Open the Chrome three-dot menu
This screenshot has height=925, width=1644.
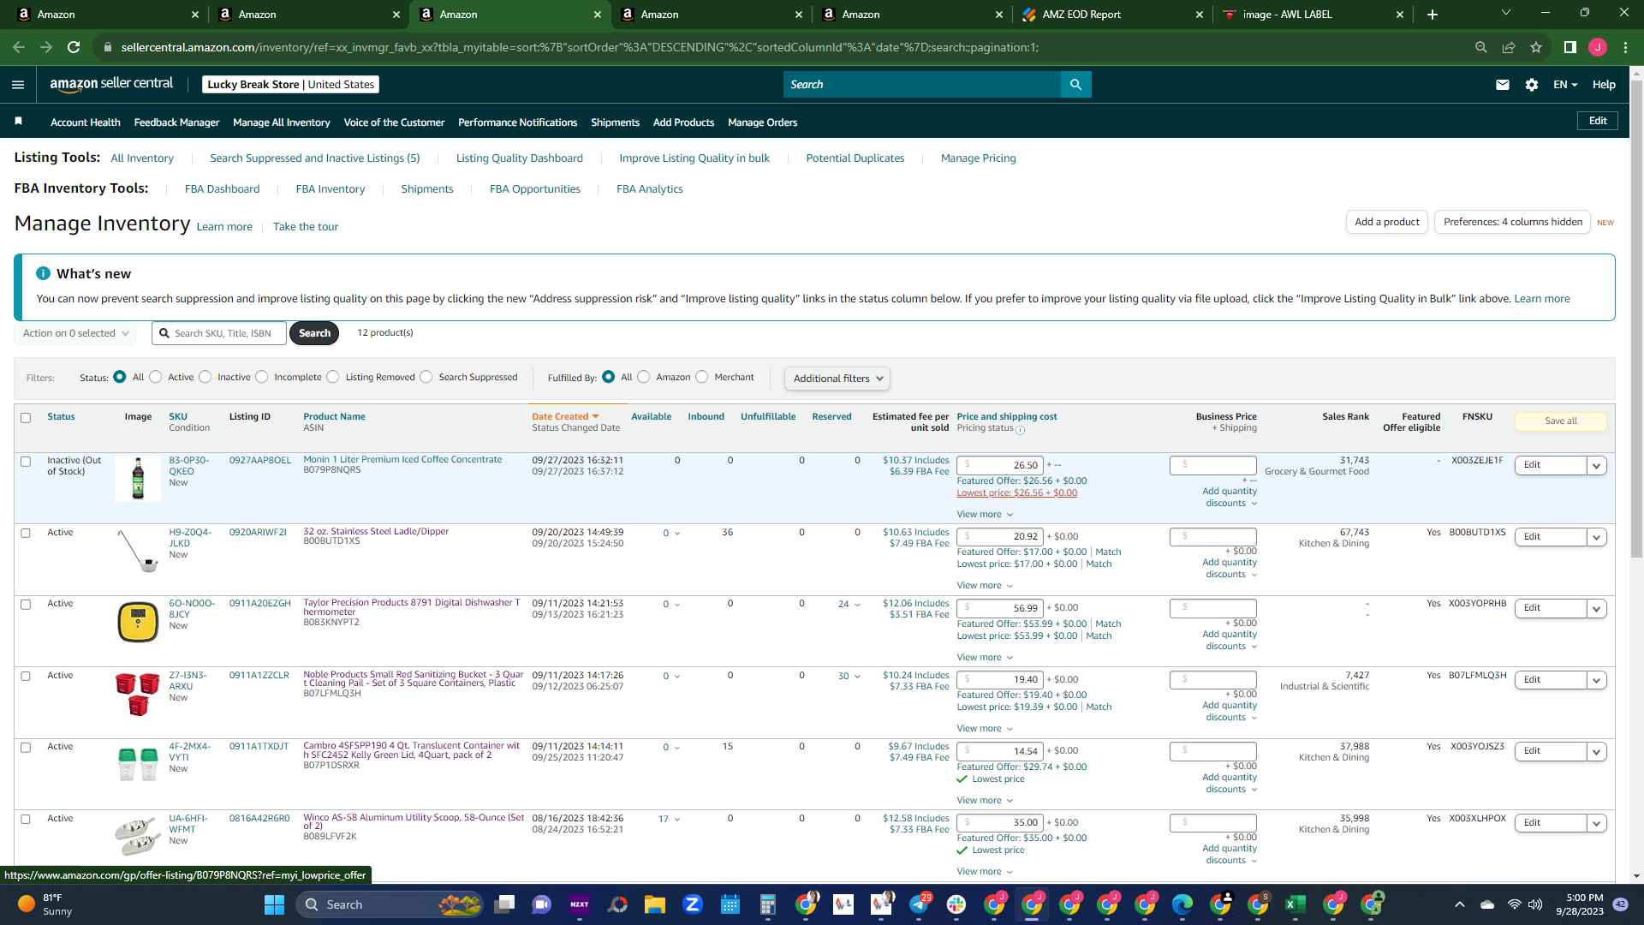1625,47
